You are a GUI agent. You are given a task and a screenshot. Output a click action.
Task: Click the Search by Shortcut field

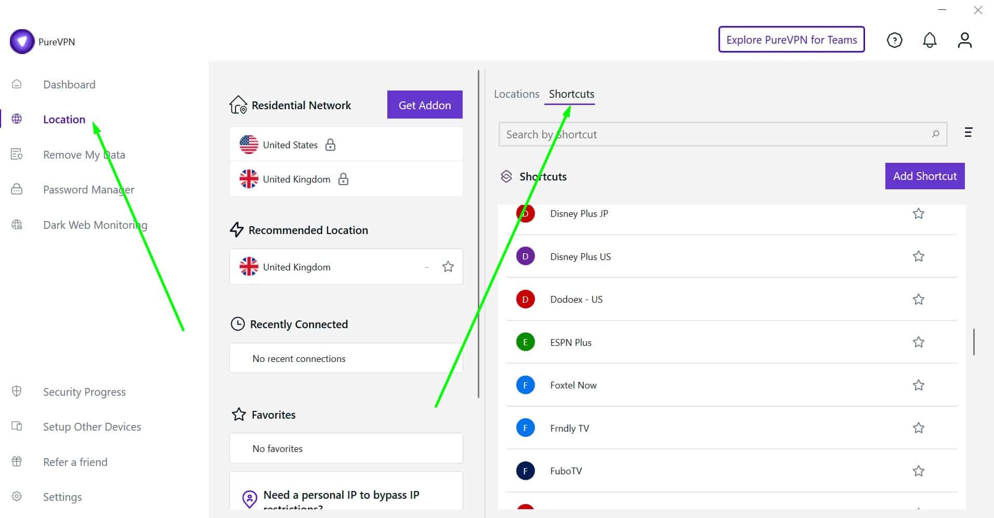click(x=723, y=134)
